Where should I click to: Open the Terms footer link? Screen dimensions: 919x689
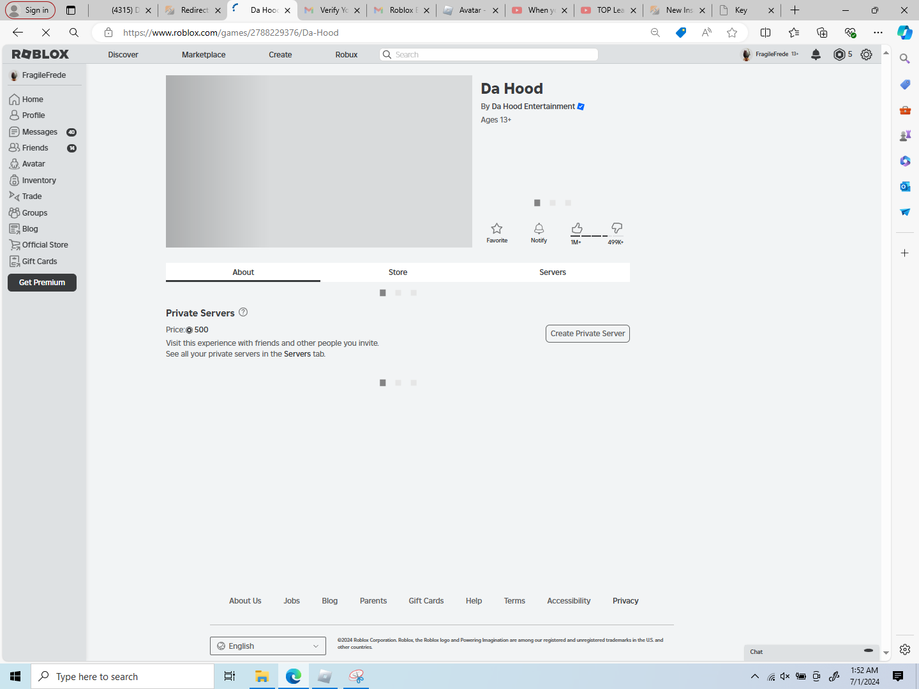514,601
